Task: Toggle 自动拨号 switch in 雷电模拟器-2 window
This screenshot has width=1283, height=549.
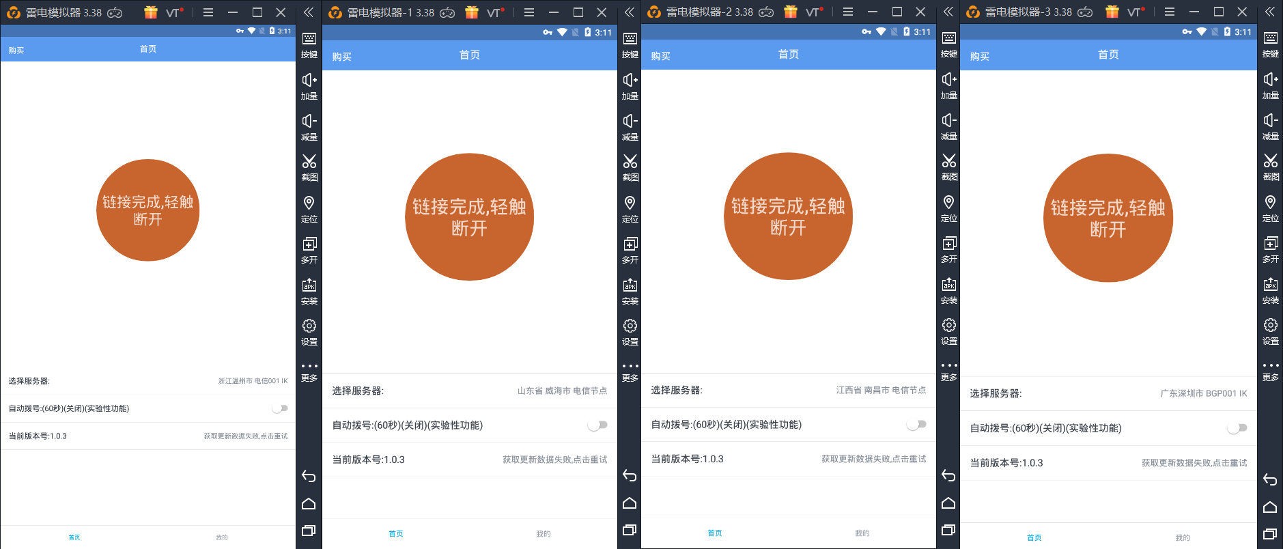Action: click(916, 425)
